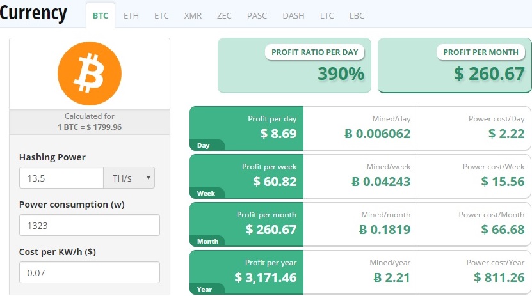Focus the Power consumption input field
532x296 pixels.
point(89,225)
